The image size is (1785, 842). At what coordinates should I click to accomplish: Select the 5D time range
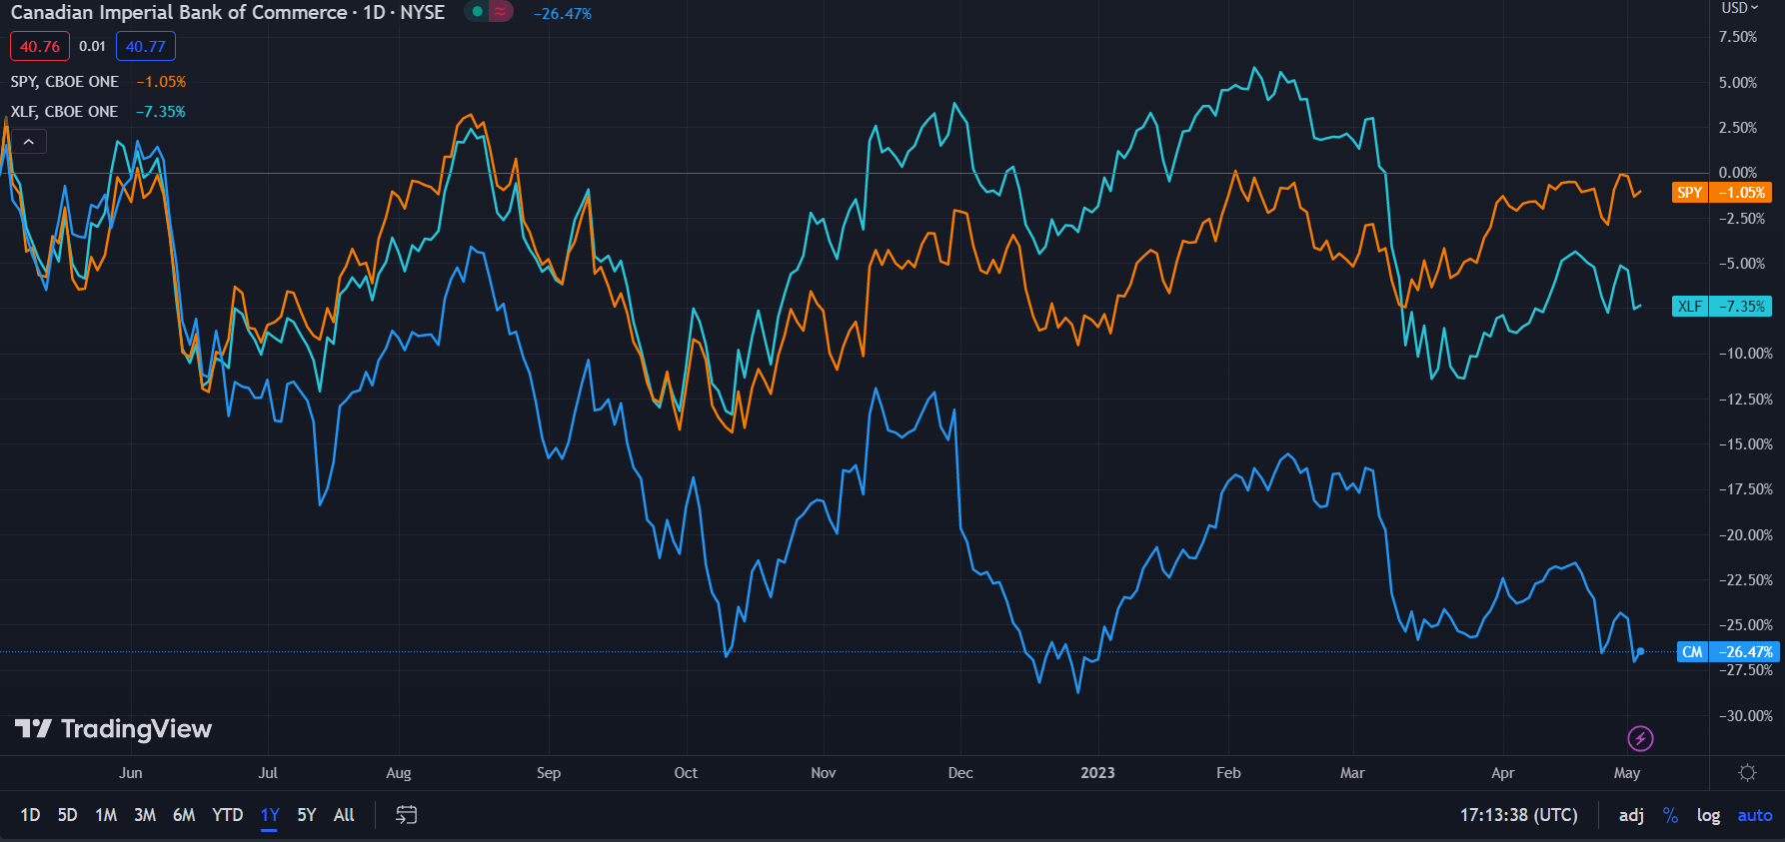click(x=67, y=815)
